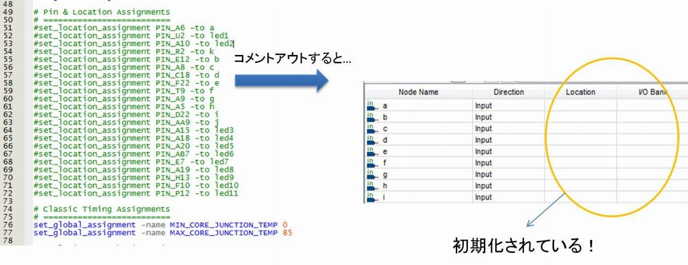688x265 pixels.
Task: Sort by the Node Name column header
Action: [418, 92]
